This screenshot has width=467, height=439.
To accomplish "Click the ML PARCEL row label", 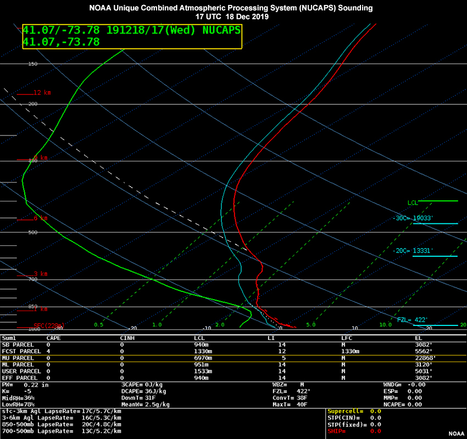I will click(18, 364).
